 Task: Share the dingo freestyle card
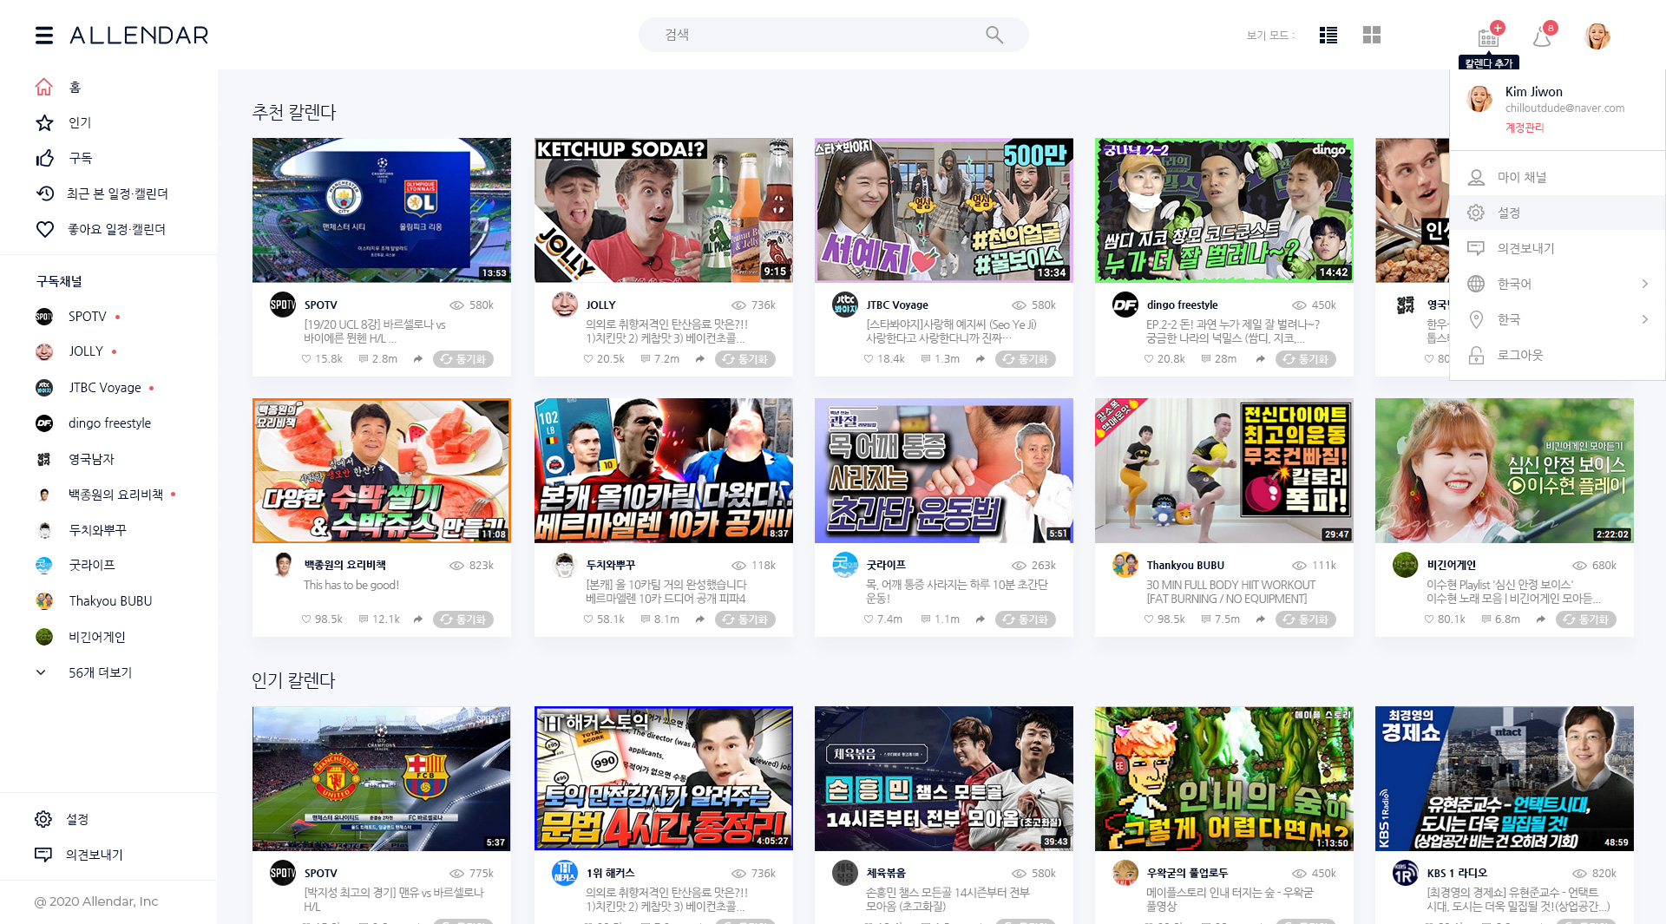coord(1261,358)
